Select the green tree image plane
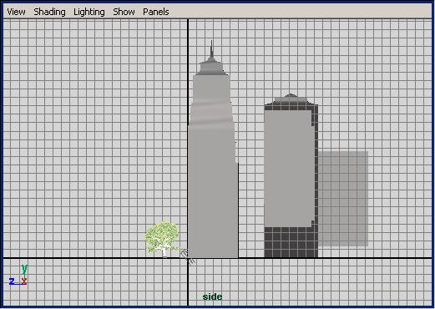The width and height of the screenshot is (435, 309). [162, 239]
